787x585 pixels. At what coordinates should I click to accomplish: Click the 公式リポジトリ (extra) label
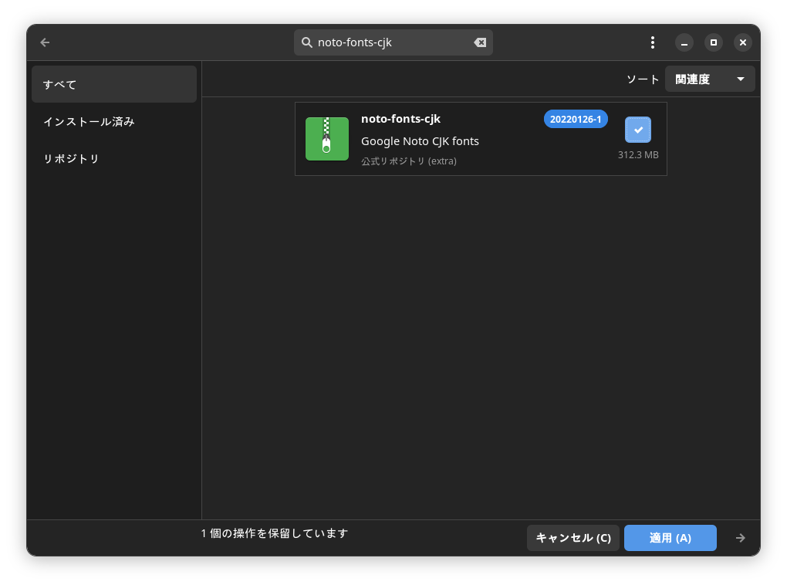click(409, 161)
